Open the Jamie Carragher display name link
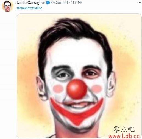Viewport: 142px width, 139px height. coord(31,2)
